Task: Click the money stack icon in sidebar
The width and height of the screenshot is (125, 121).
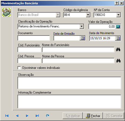Action: point(6,12)
